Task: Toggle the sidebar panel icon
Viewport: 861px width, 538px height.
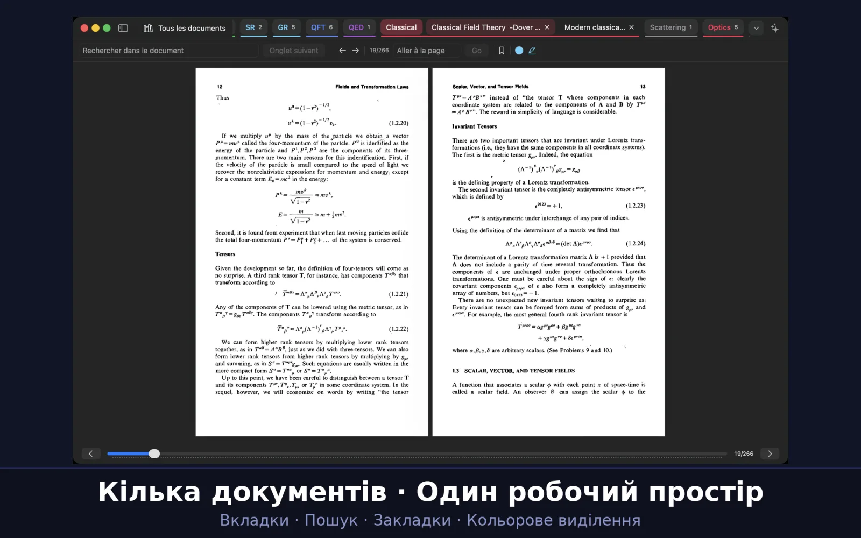Action: coord(123,28)
